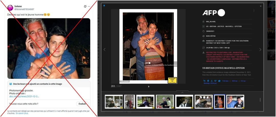Click Solene's profile avatar
276x117 pixels.
click(10, 8)
